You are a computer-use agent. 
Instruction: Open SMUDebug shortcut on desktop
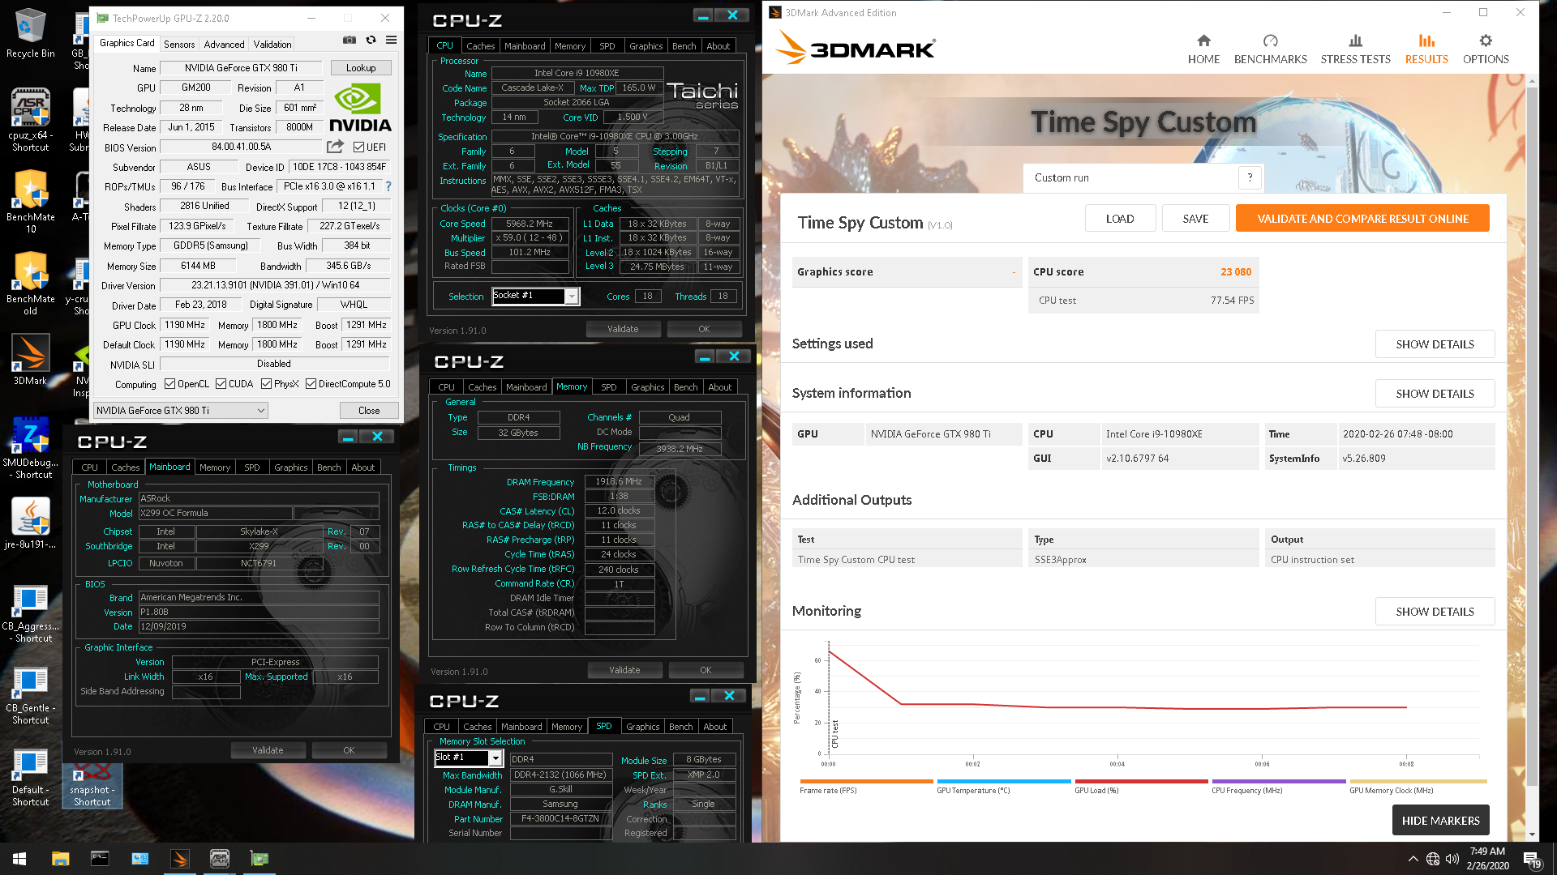pos(31,447)
